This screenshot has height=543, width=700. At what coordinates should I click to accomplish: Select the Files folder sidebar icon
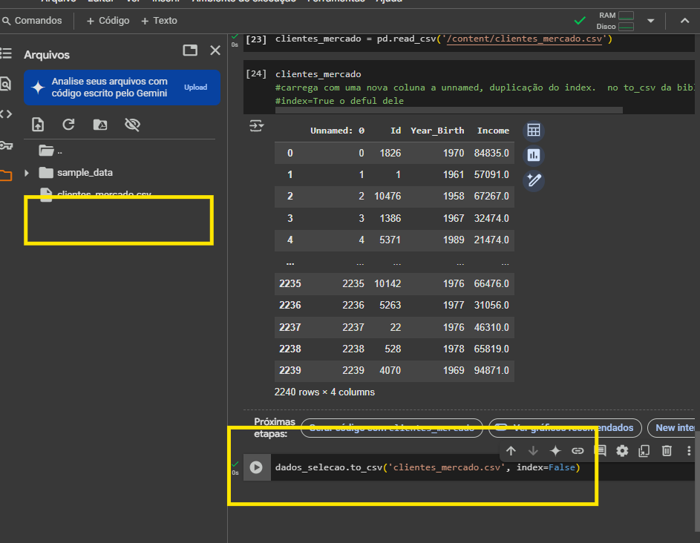[x=6, y=175]
